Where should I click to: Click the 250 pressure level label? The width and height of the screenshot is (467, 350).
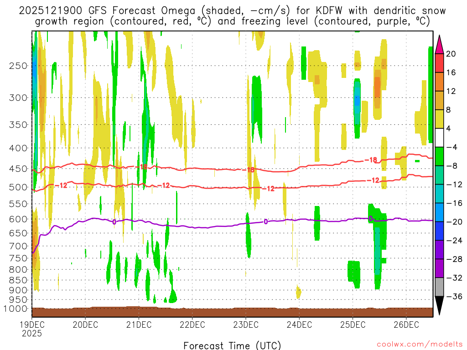18,66
